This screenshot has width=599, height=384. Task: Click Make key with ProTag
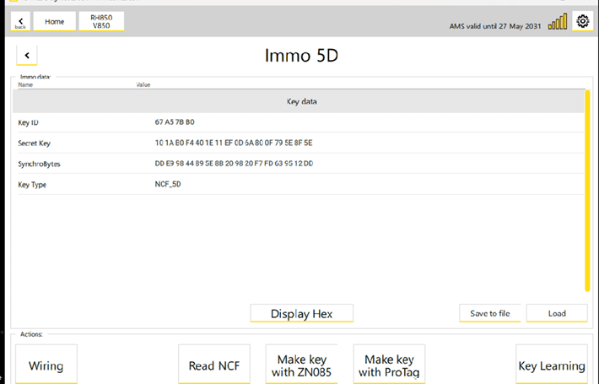(389, 364)
